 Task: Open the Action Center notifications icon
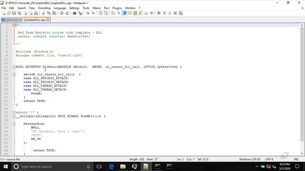tap(297, 167)
